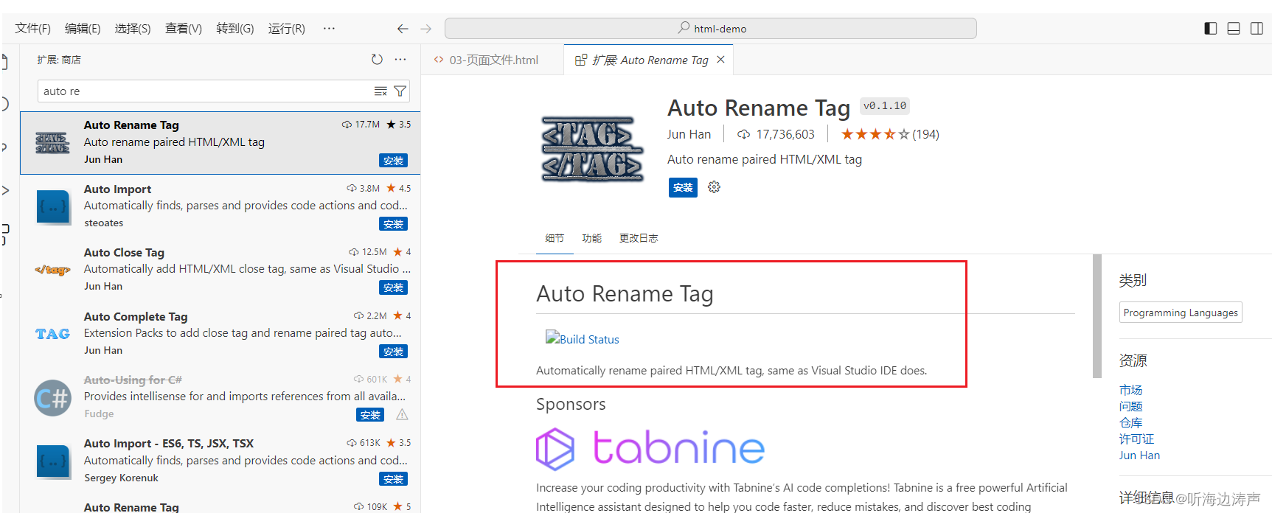Clear extensions search results icon
The image size is (1272, 513).
tap(380, 91)
